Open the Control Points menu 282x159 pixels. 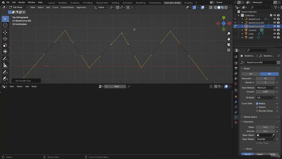coord(67,8)
